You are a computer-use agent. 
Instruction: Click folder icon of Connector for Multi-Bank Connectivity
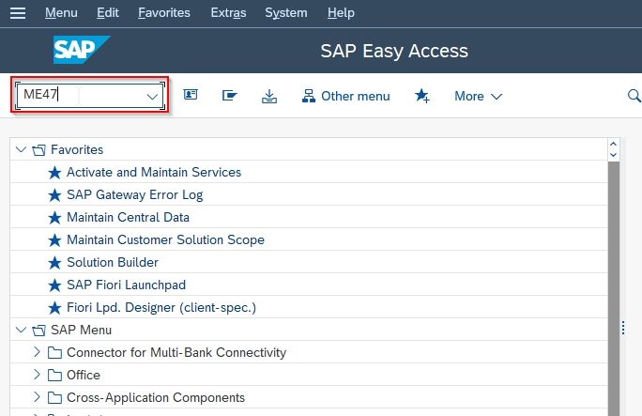coord(54,352)
